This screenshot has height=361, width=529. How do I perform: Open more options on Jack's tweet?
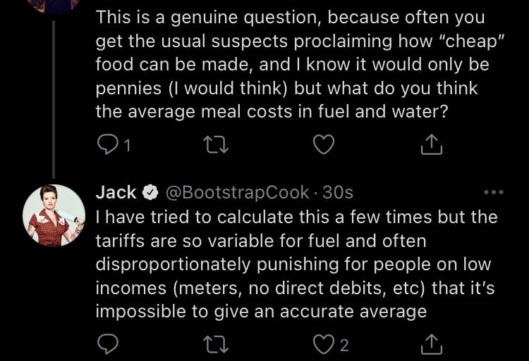494,192
